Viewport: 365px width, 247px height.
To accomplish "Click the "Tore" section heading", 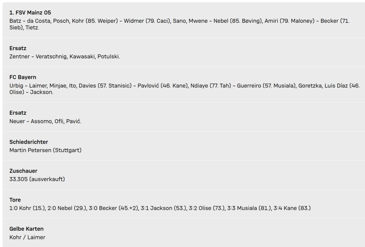I will (x=15, y=200).
